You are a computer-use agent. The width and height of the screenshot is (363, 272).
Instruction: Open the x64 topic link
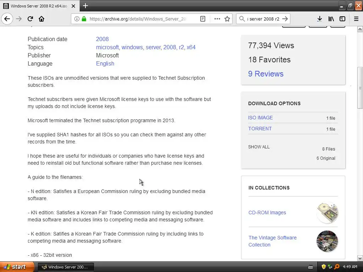tap(191, 47)
